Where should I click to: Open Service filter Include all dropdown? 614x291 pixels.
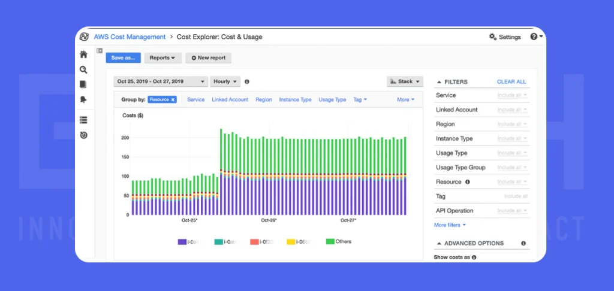tap(512, 95)
